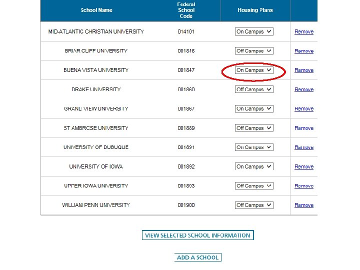Viewport: 360px width, 270px height.
Task: Remove Buena Vista University from list
Action: tap(304, 70)
